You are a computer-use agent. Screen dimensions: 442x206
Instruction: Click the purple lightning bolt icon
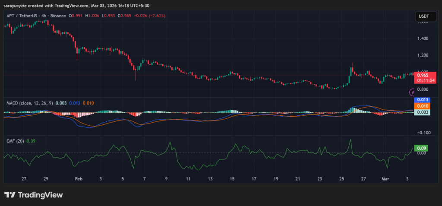coord(412,92)
